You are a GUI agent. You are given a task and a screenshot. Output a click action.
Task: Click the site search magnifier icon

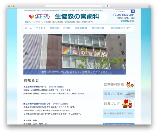(x=133, y=11)
